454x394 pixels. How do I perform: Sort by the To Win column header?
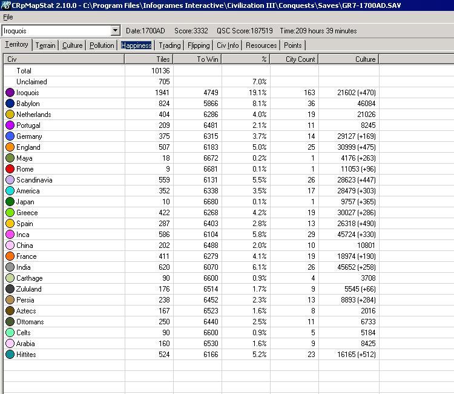(197, 59)
